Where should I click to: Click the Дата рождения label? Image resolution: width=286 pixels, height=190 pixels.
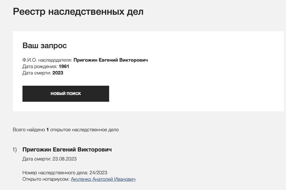pos(40,66)
